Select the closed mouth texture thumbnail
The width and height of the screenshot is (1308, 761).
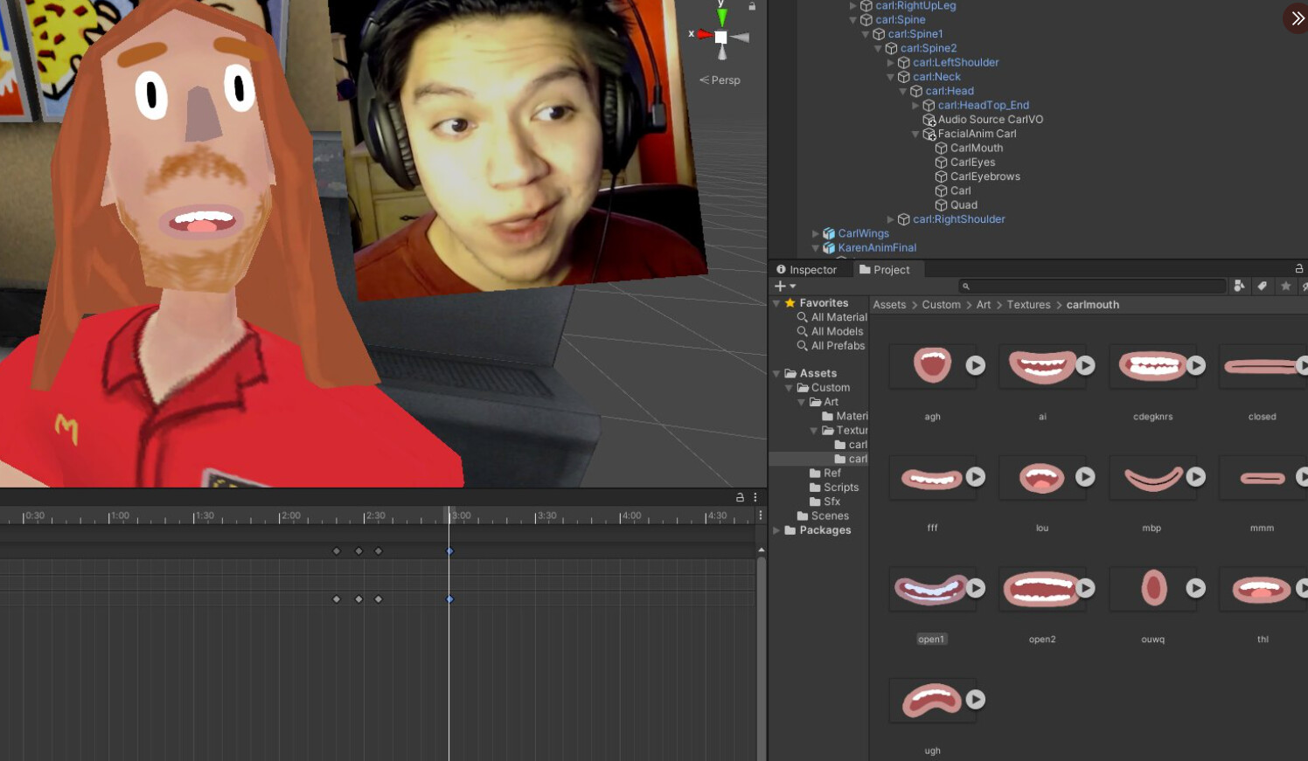pos(1262,366)
